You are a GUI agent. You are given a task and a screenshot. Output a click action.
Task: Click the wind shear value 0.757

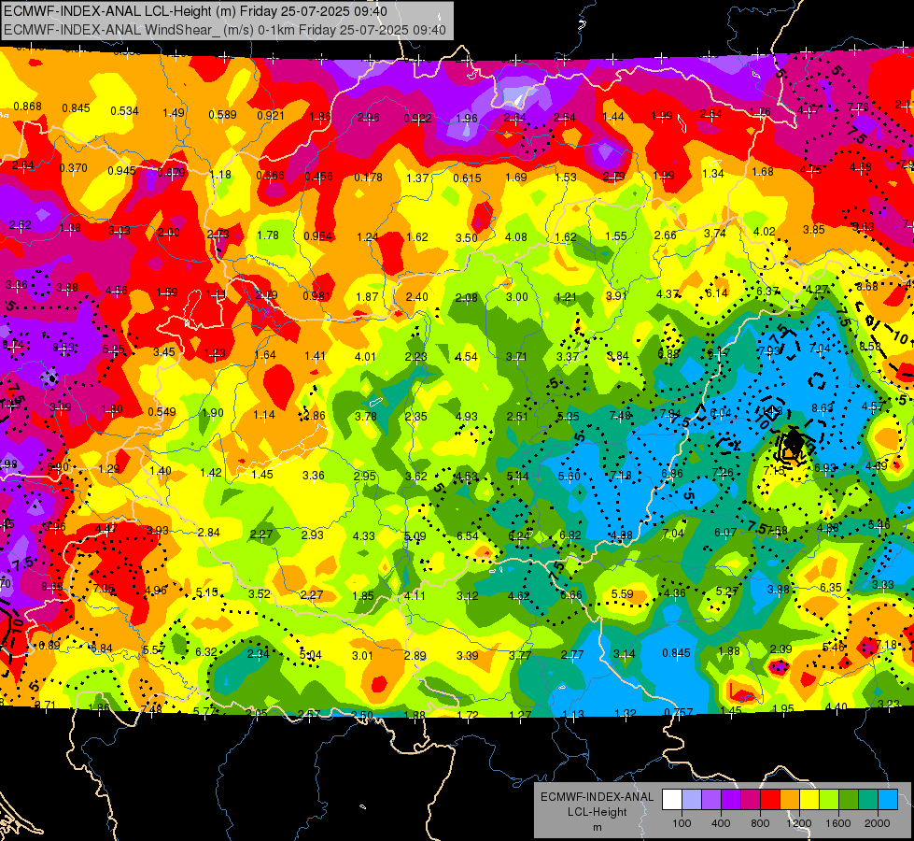tap(679, 712)
